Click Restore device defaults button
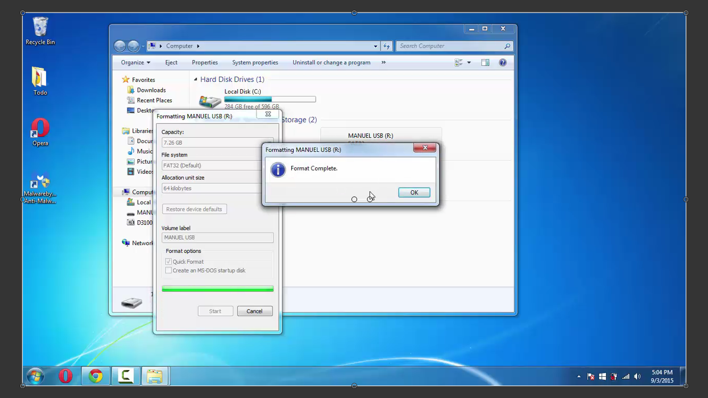This screenshot has height=398, width=708. (x=194, y=209)
